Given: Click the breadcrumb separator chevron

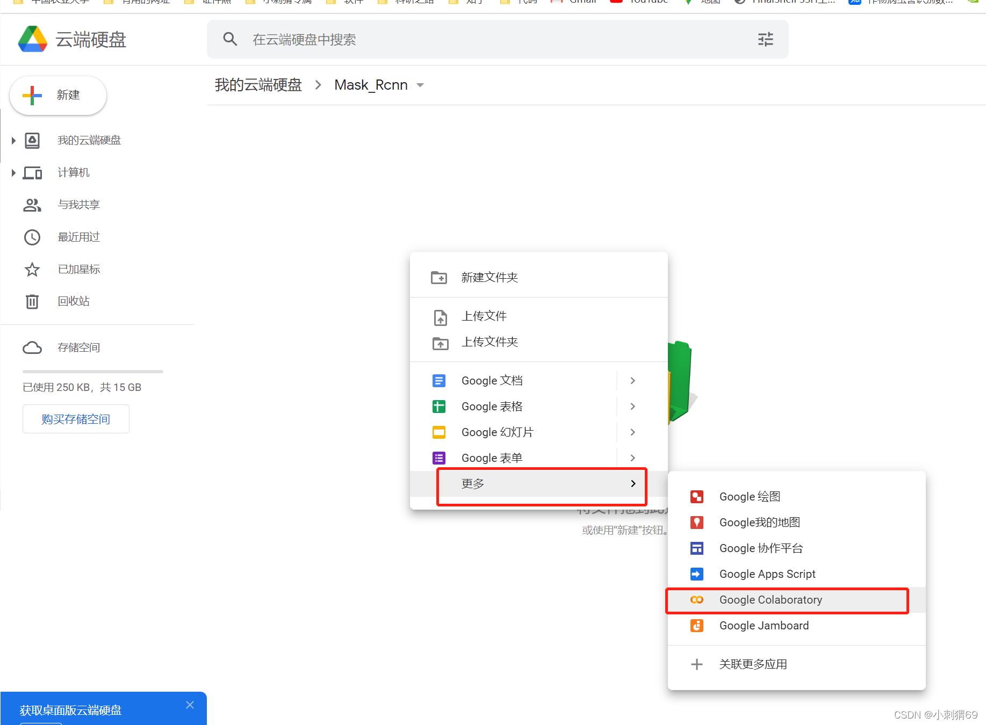Looking at the screenshot, I should click(318, 85).
